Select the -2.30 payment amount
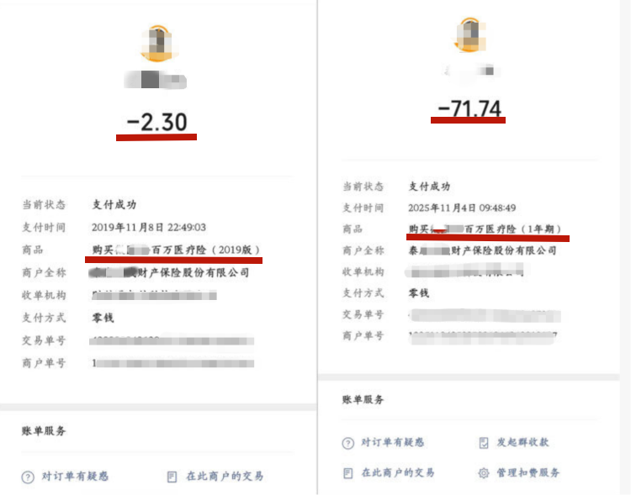 (157, 122)
